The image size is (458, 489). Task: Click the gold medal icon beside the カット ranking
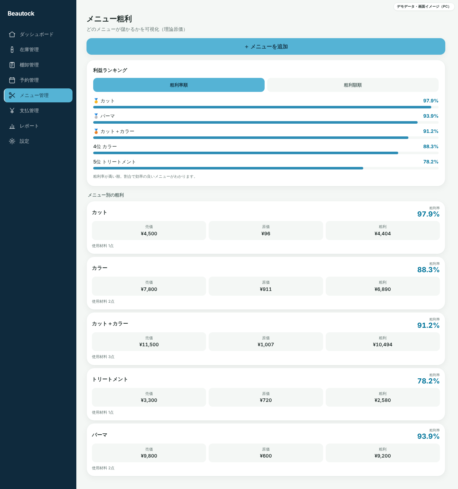(96, 101)
